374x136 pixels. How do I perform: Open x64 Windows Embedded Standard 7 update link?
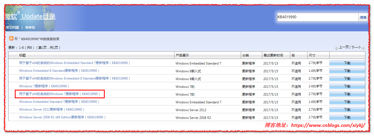75,63
